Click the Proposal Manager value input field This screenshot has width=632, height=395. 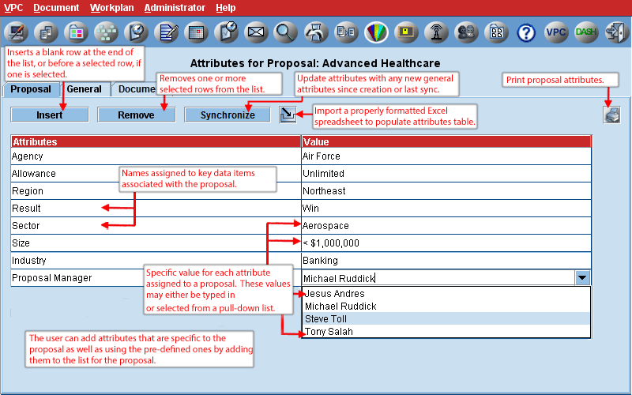[x=438, y=278]
